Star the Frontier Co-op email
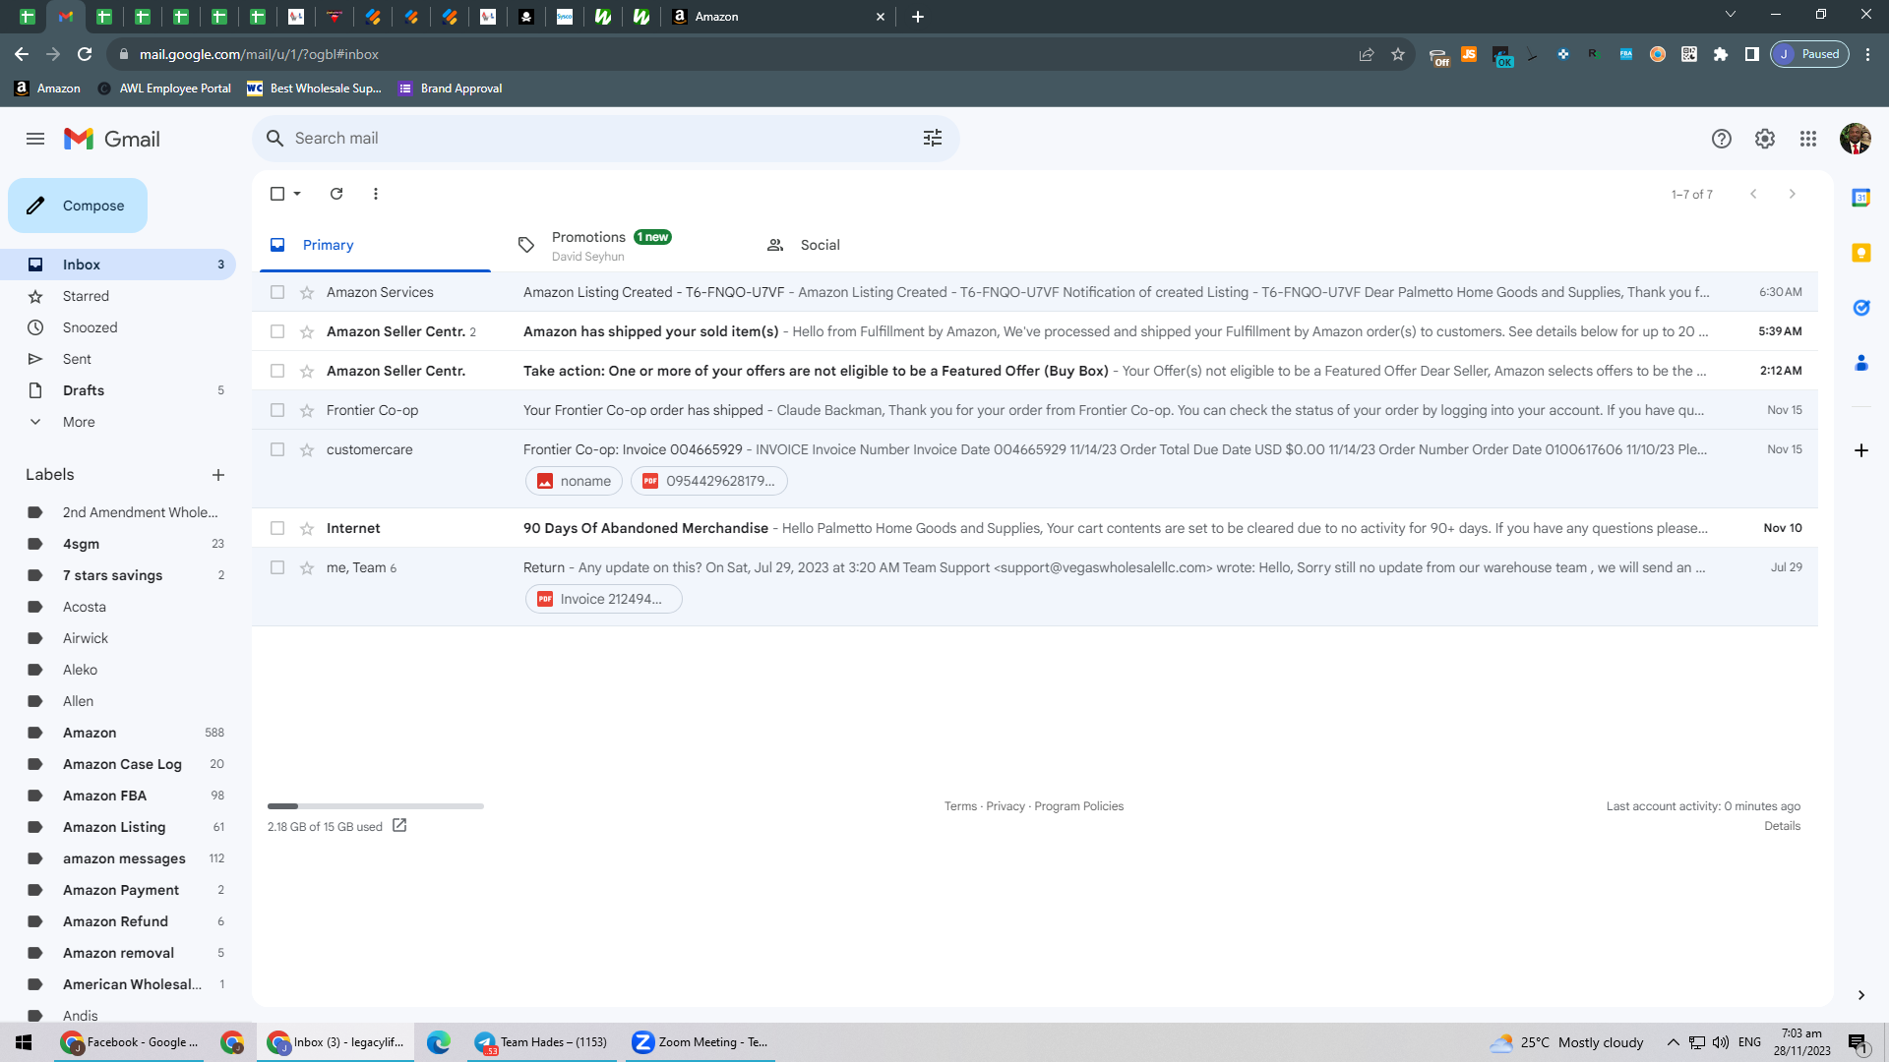This screenshot has width=1889, height=1062. pos(307,410)
